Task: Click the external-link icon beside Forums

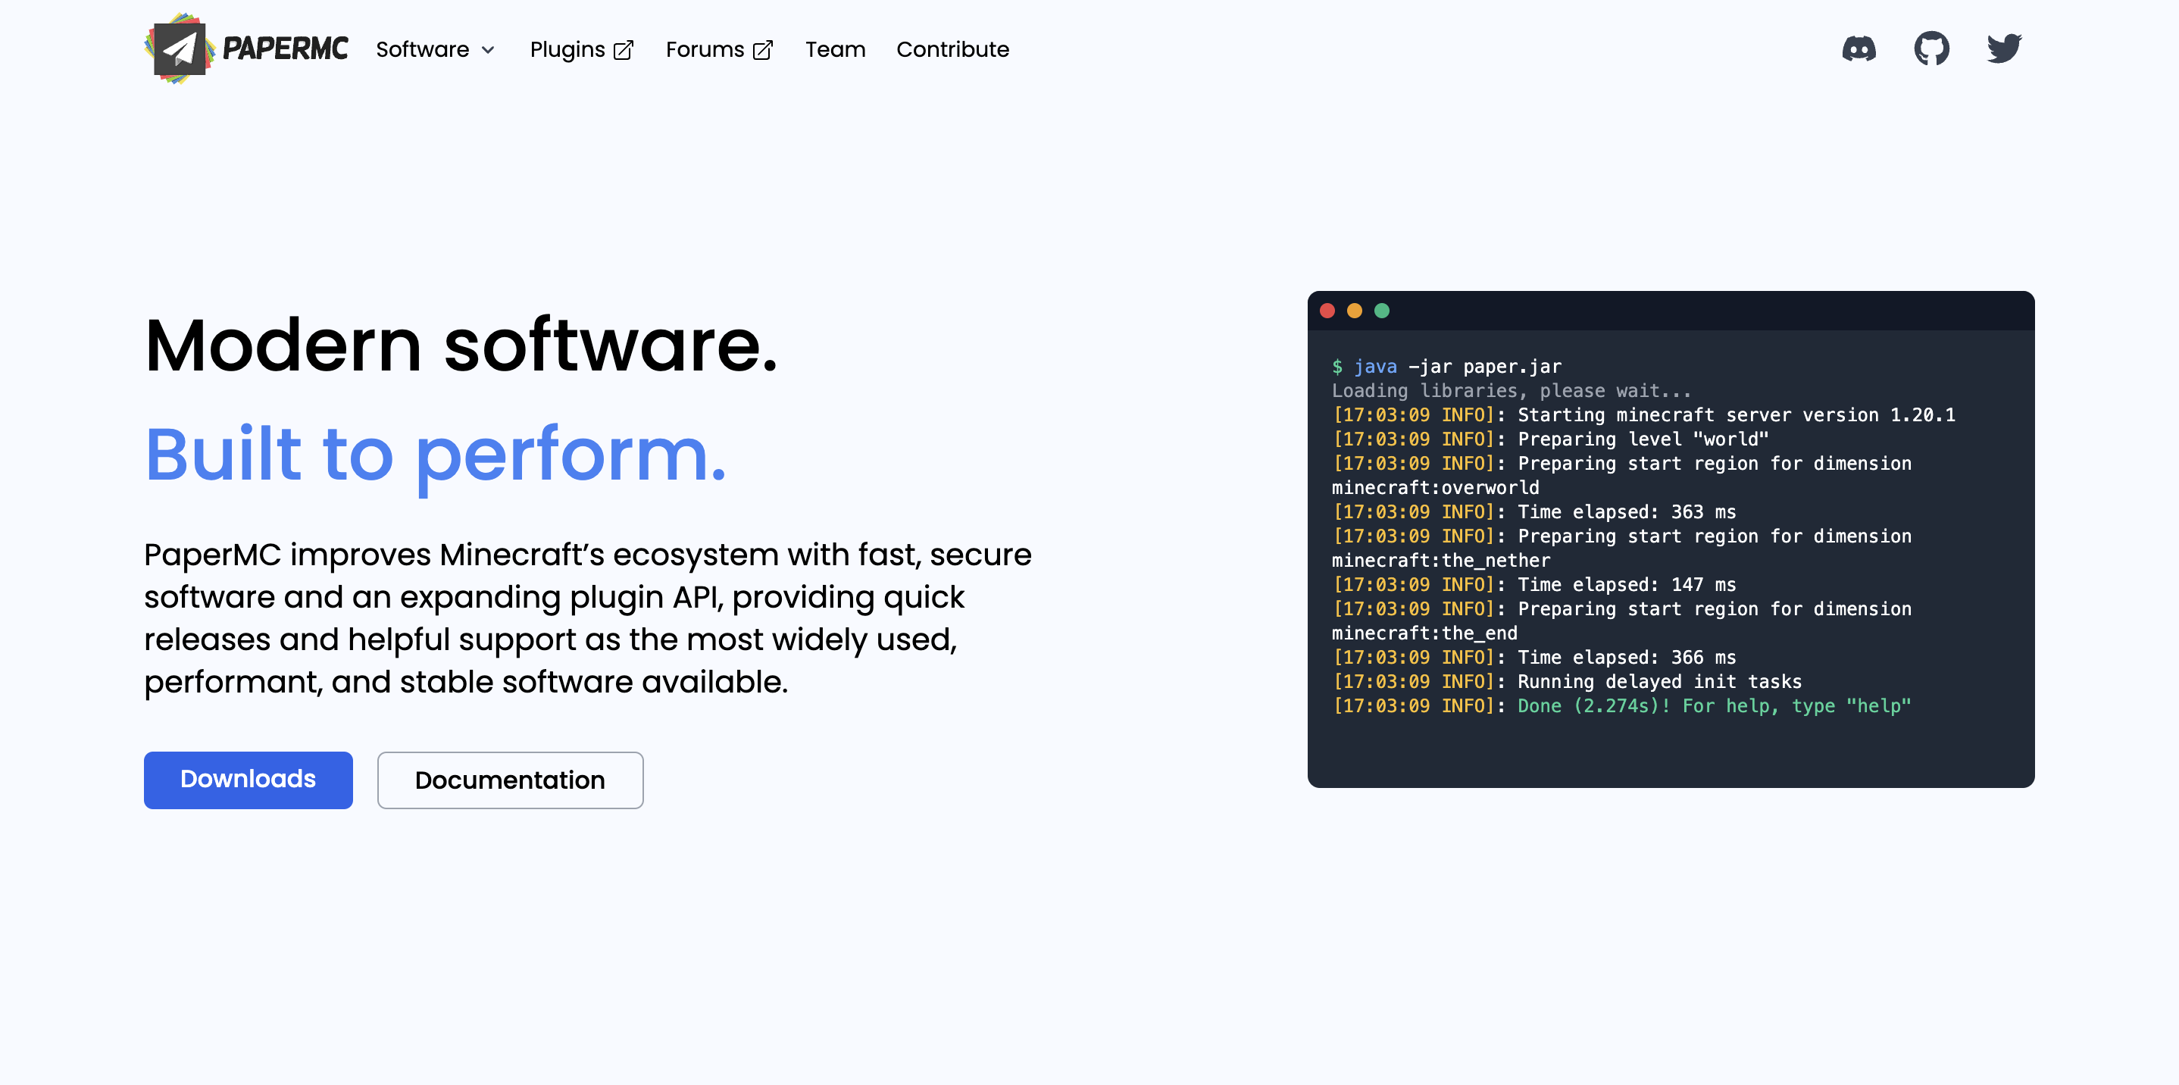Action: click(x=763, y=51)
